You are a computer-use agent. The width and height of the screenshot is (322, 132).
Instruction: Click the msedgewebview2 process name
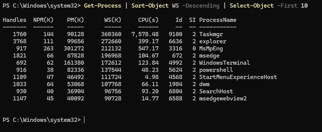point(223,99)
